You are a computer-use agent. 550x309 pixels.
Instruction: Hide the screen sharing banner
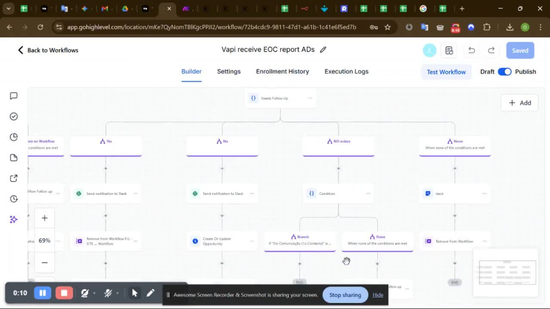tap(378, 295)
